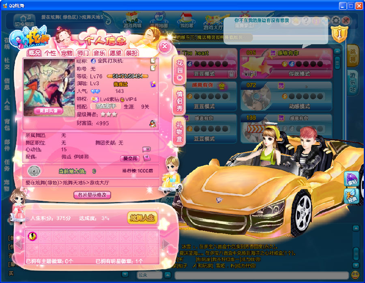Click the 我难过 mood label
365x283 pixels.
[x=120, y=84]
